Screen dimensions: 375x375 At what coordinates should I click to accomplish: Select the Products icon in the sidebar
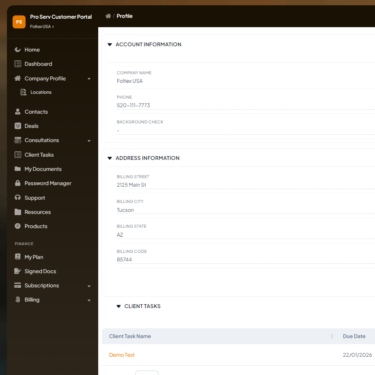coord(18,226)
